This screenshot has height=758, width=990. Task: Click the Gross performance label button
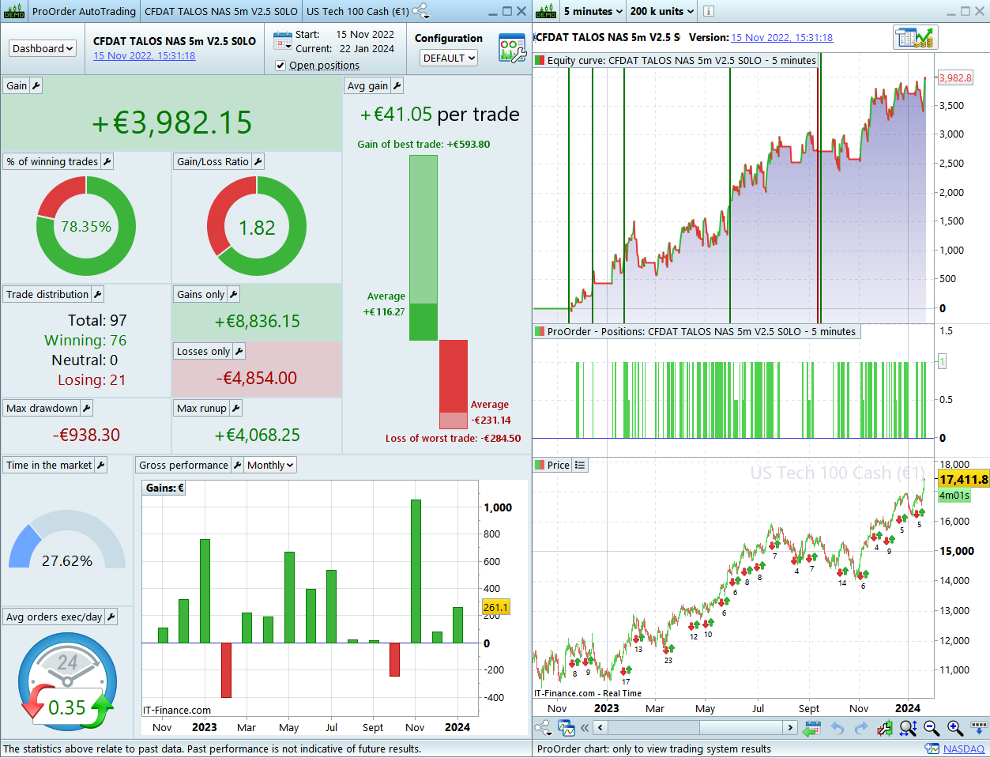pyautogui.click(x=183, y=466)
